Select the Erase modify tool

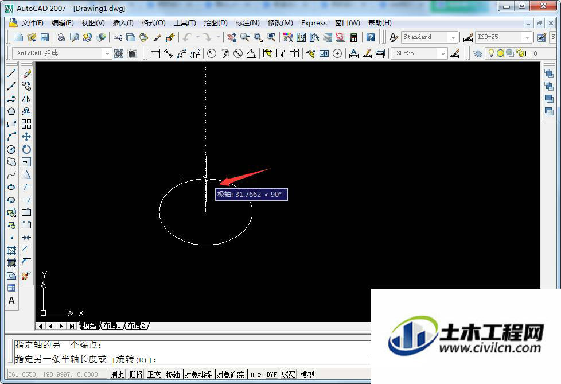coord(26,73)
